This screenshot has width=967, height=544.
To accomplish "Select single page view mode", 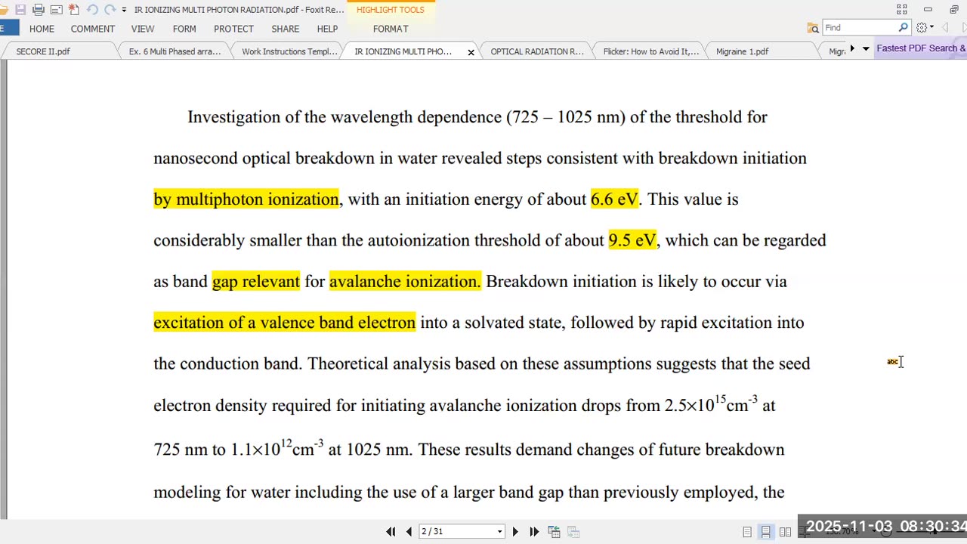I will [x=747, y=532].
